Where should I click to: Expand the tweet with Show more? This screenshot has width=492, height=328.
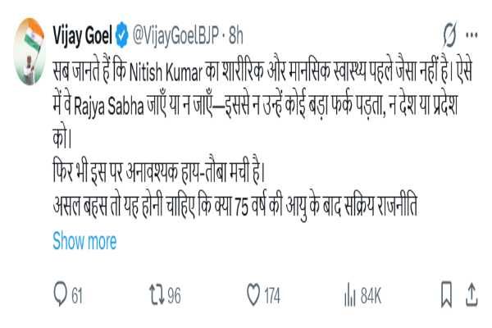coord(84,241)
